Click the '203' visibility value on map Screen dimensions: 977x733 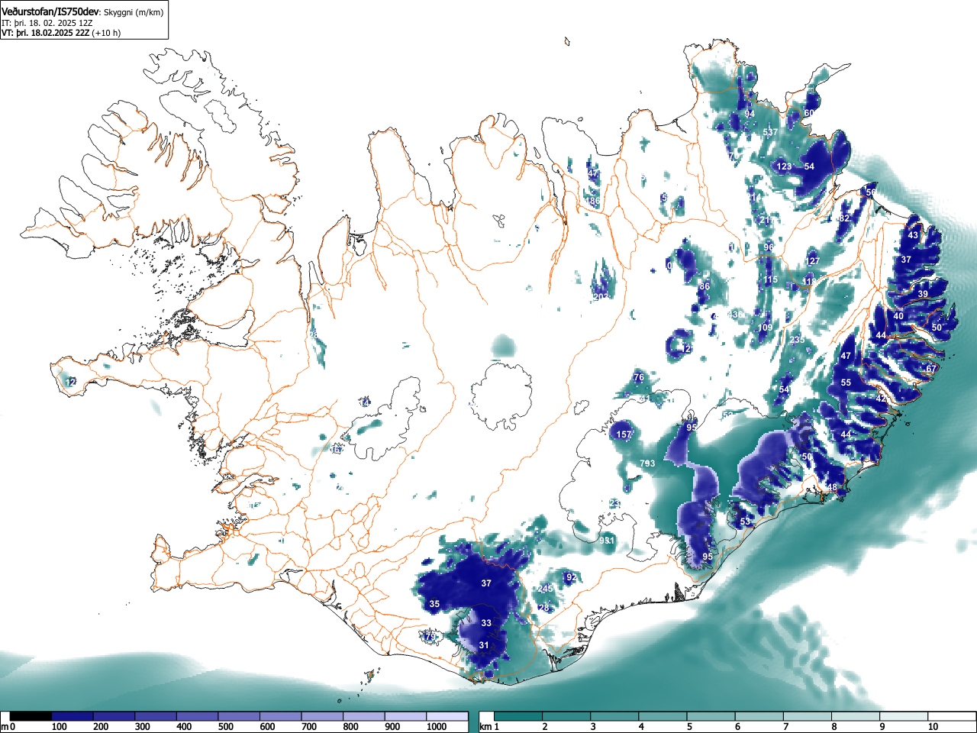601,296
